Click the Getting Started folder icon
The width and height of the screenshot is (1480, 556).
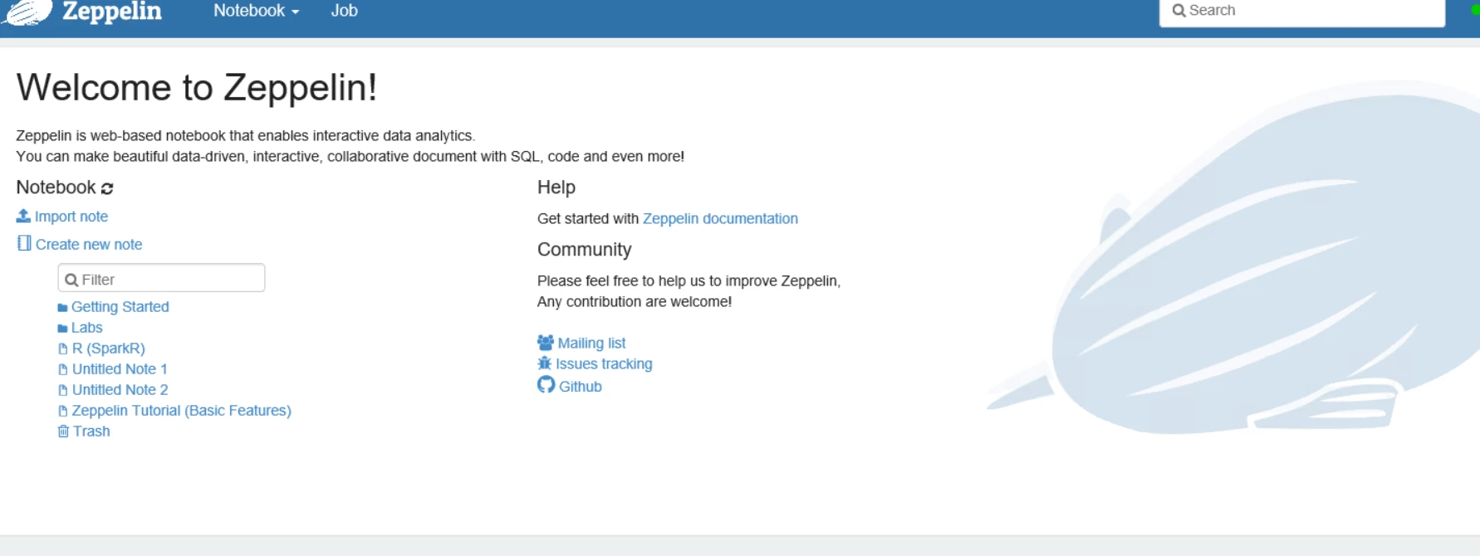(62, 308)
